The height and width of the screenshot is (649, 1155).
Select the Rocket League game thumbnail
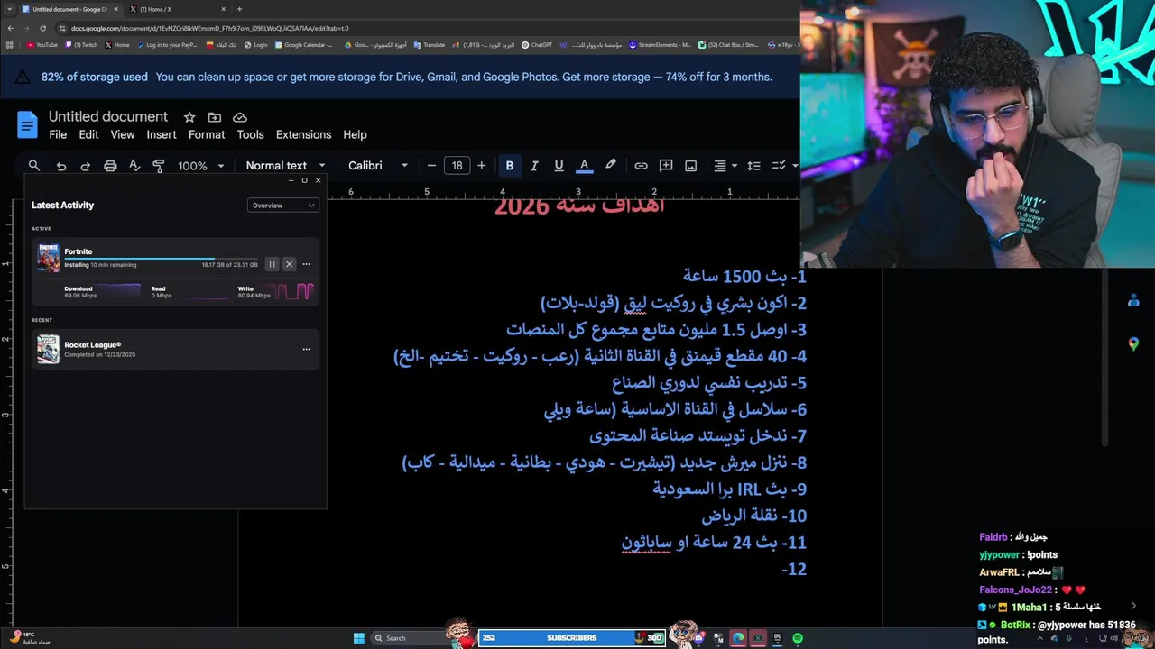(x=48, y=349)
